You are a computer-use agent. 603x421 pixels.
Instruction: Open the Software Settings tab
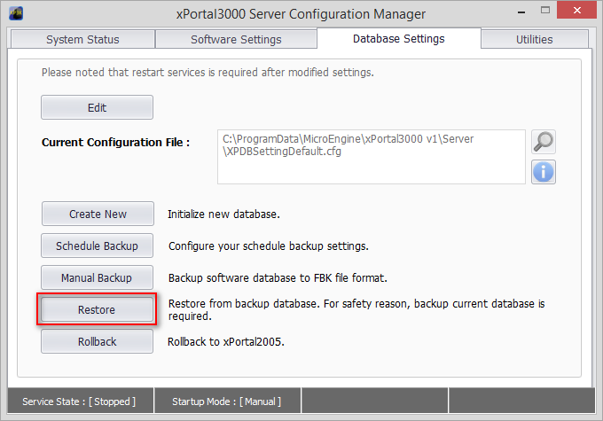[236, 39]
